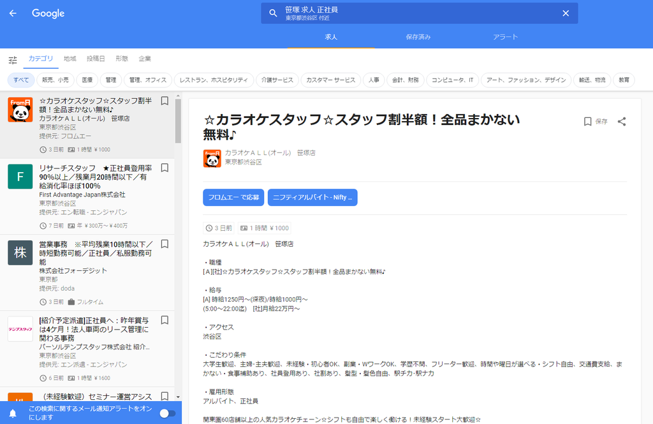Screen dimensions: 653x424
Task: Switch to the アラート tab
Action: [505, 37]
